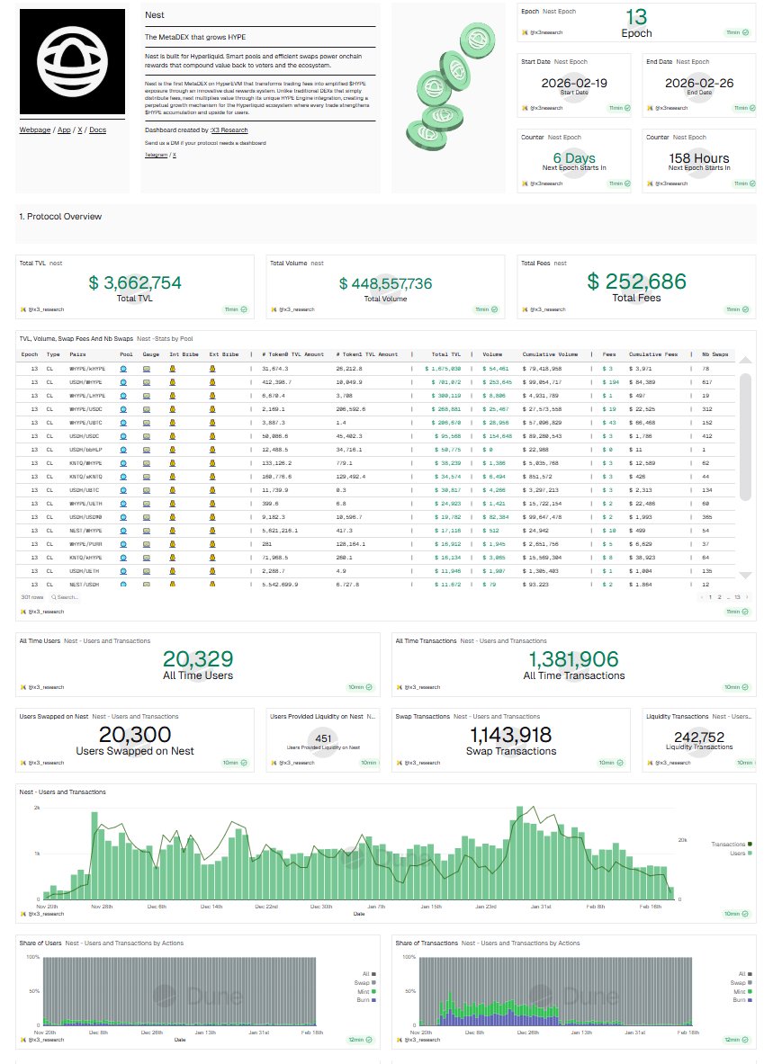The height and width of the screenshot is (1064, 764).
Task: Open @x3_research author link on Total Volume
Action: tap(297, 309)
